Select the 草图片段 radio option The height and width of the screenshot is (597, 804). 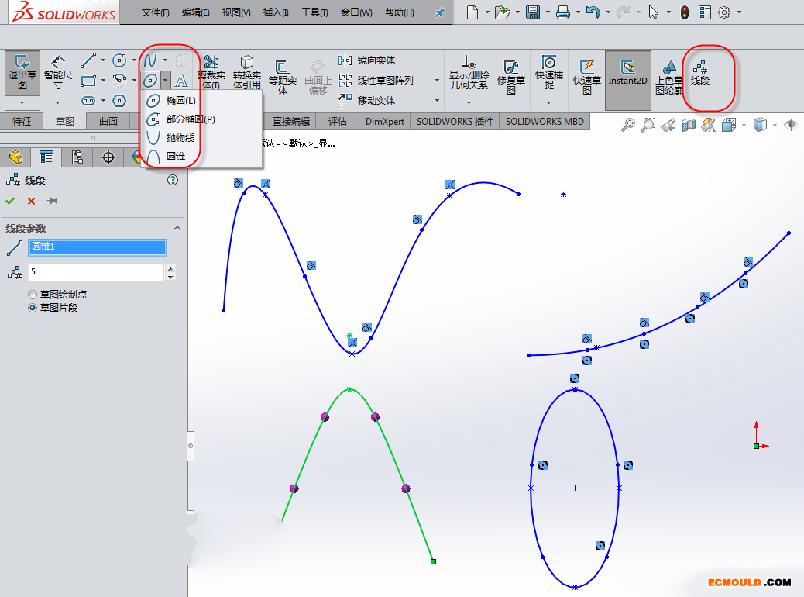(x=33, y=308)
